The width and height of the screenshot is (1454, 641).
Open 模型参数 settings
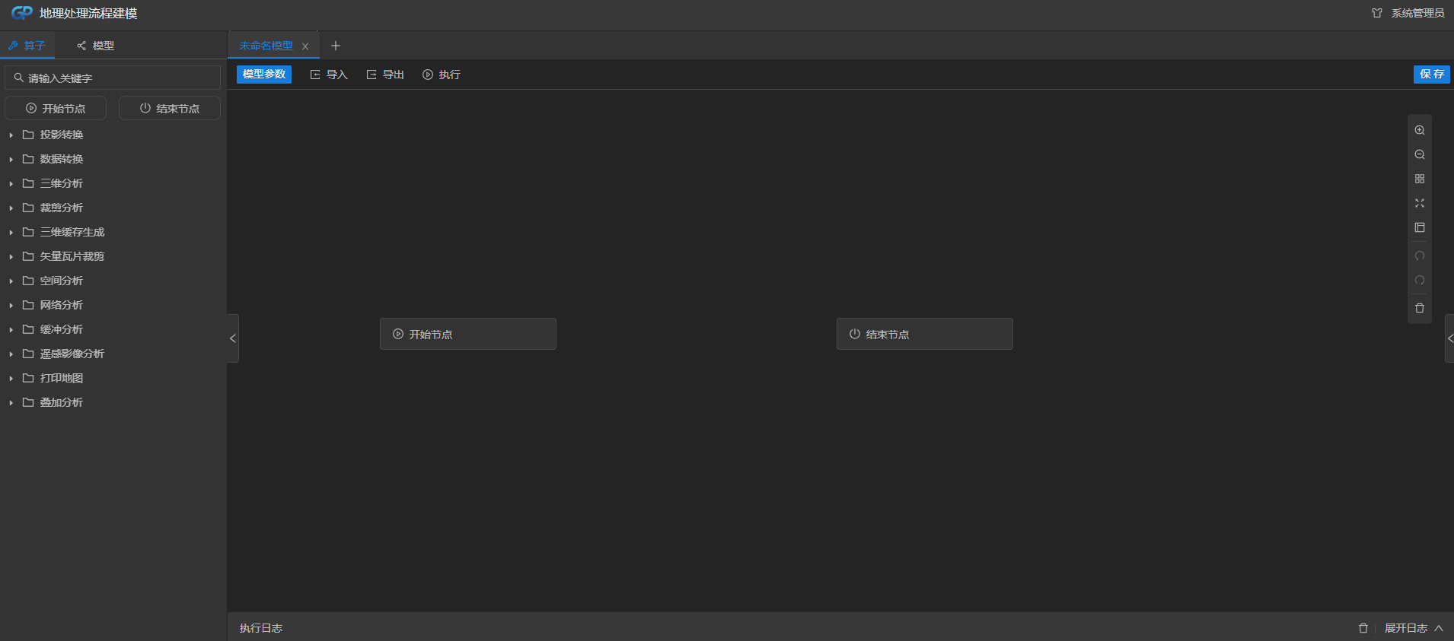[x=264, y=74]
